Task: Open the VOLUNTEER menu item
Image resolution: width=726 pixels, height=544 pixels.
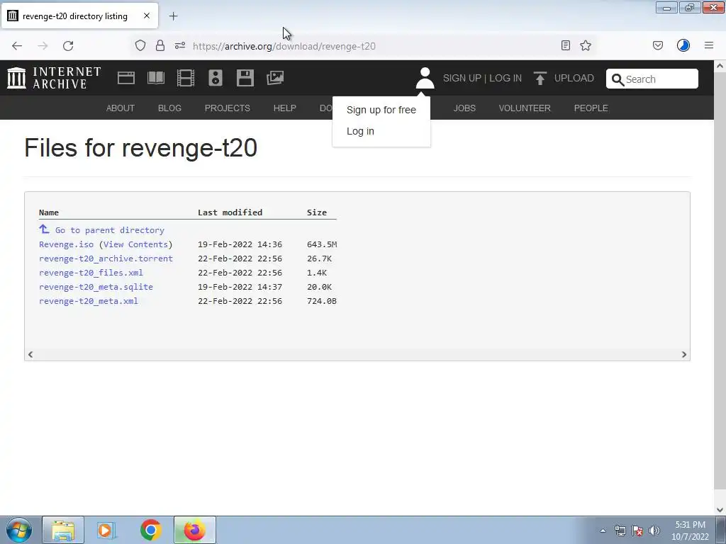Action: tap(525, 108)
